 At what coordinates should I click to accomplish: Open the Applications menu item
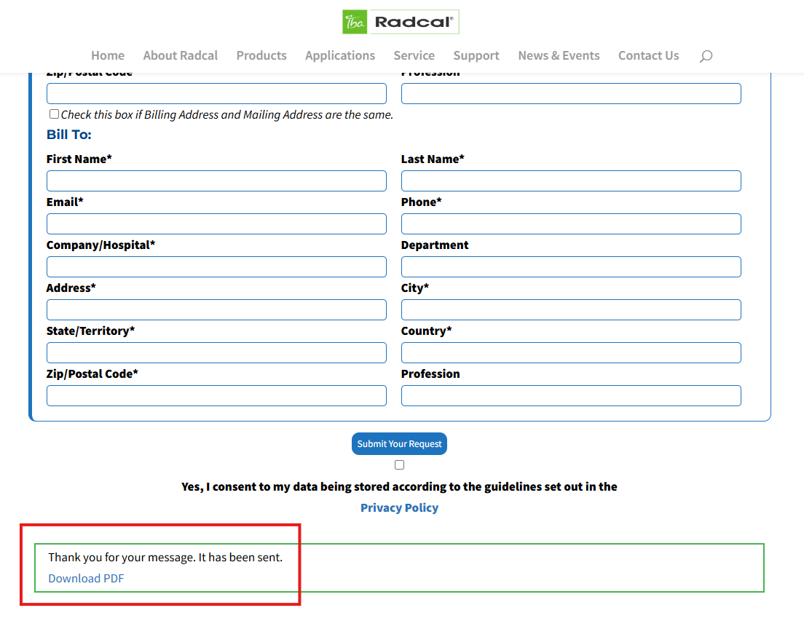pyautogui.click(x=340, y=55)
